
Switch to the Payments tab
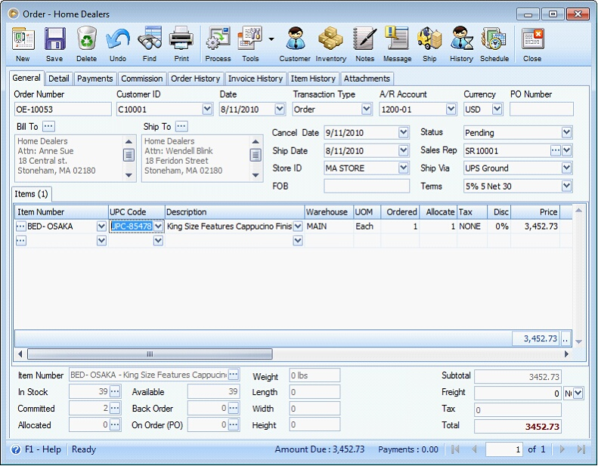pyautogui.click(x=95, y=79)
